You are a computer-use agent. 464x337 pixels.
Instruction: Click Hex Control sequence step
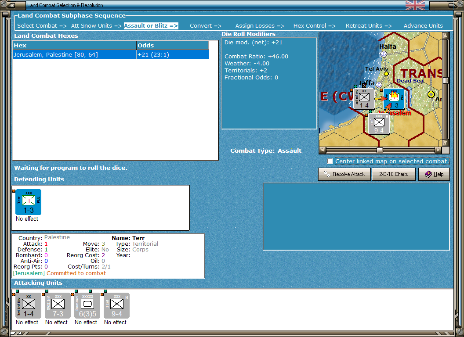click(314, 26)
